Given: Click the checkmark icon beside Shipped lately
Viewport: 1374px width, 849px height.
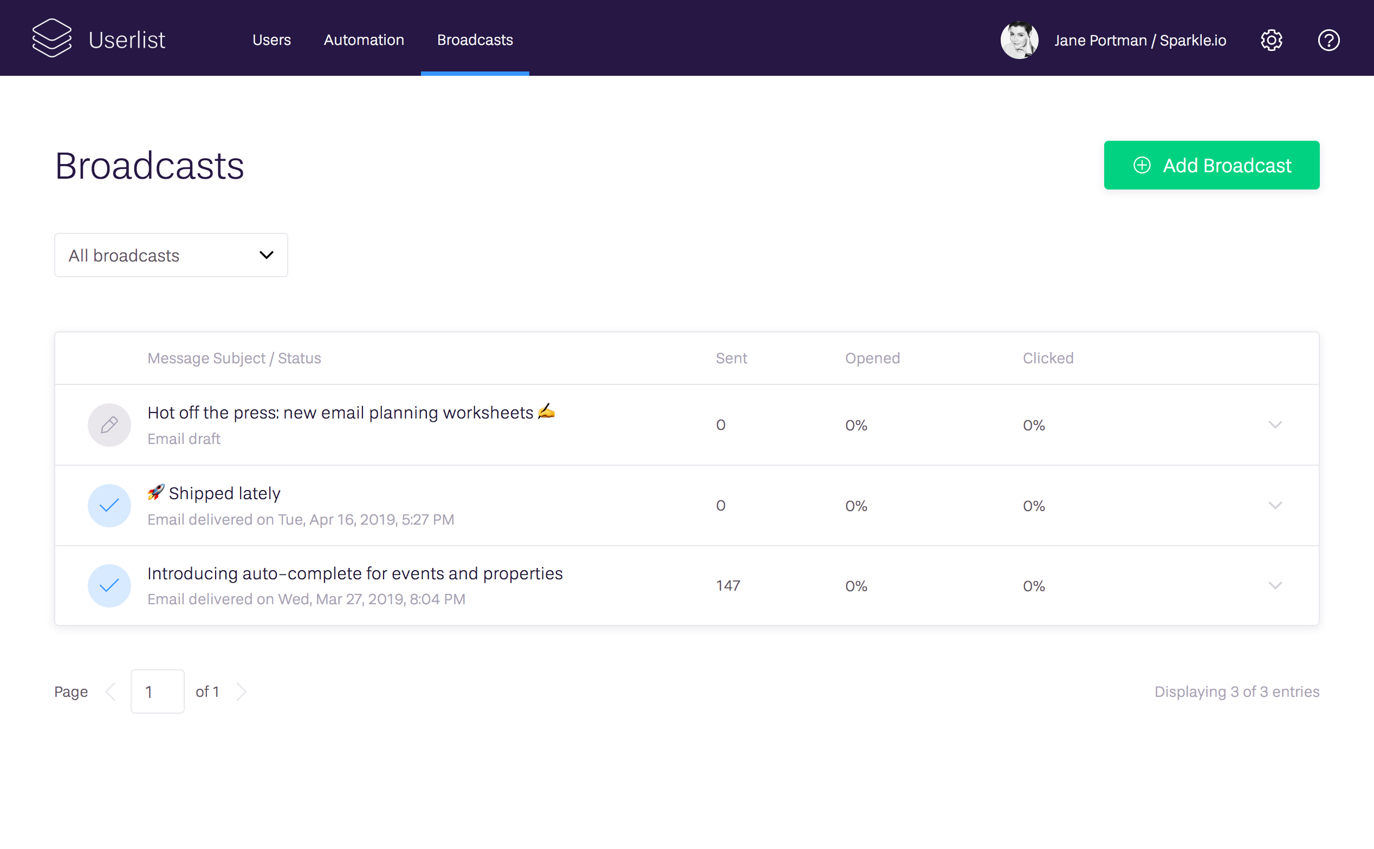Looking at the screenshot, I should point(109,505).
